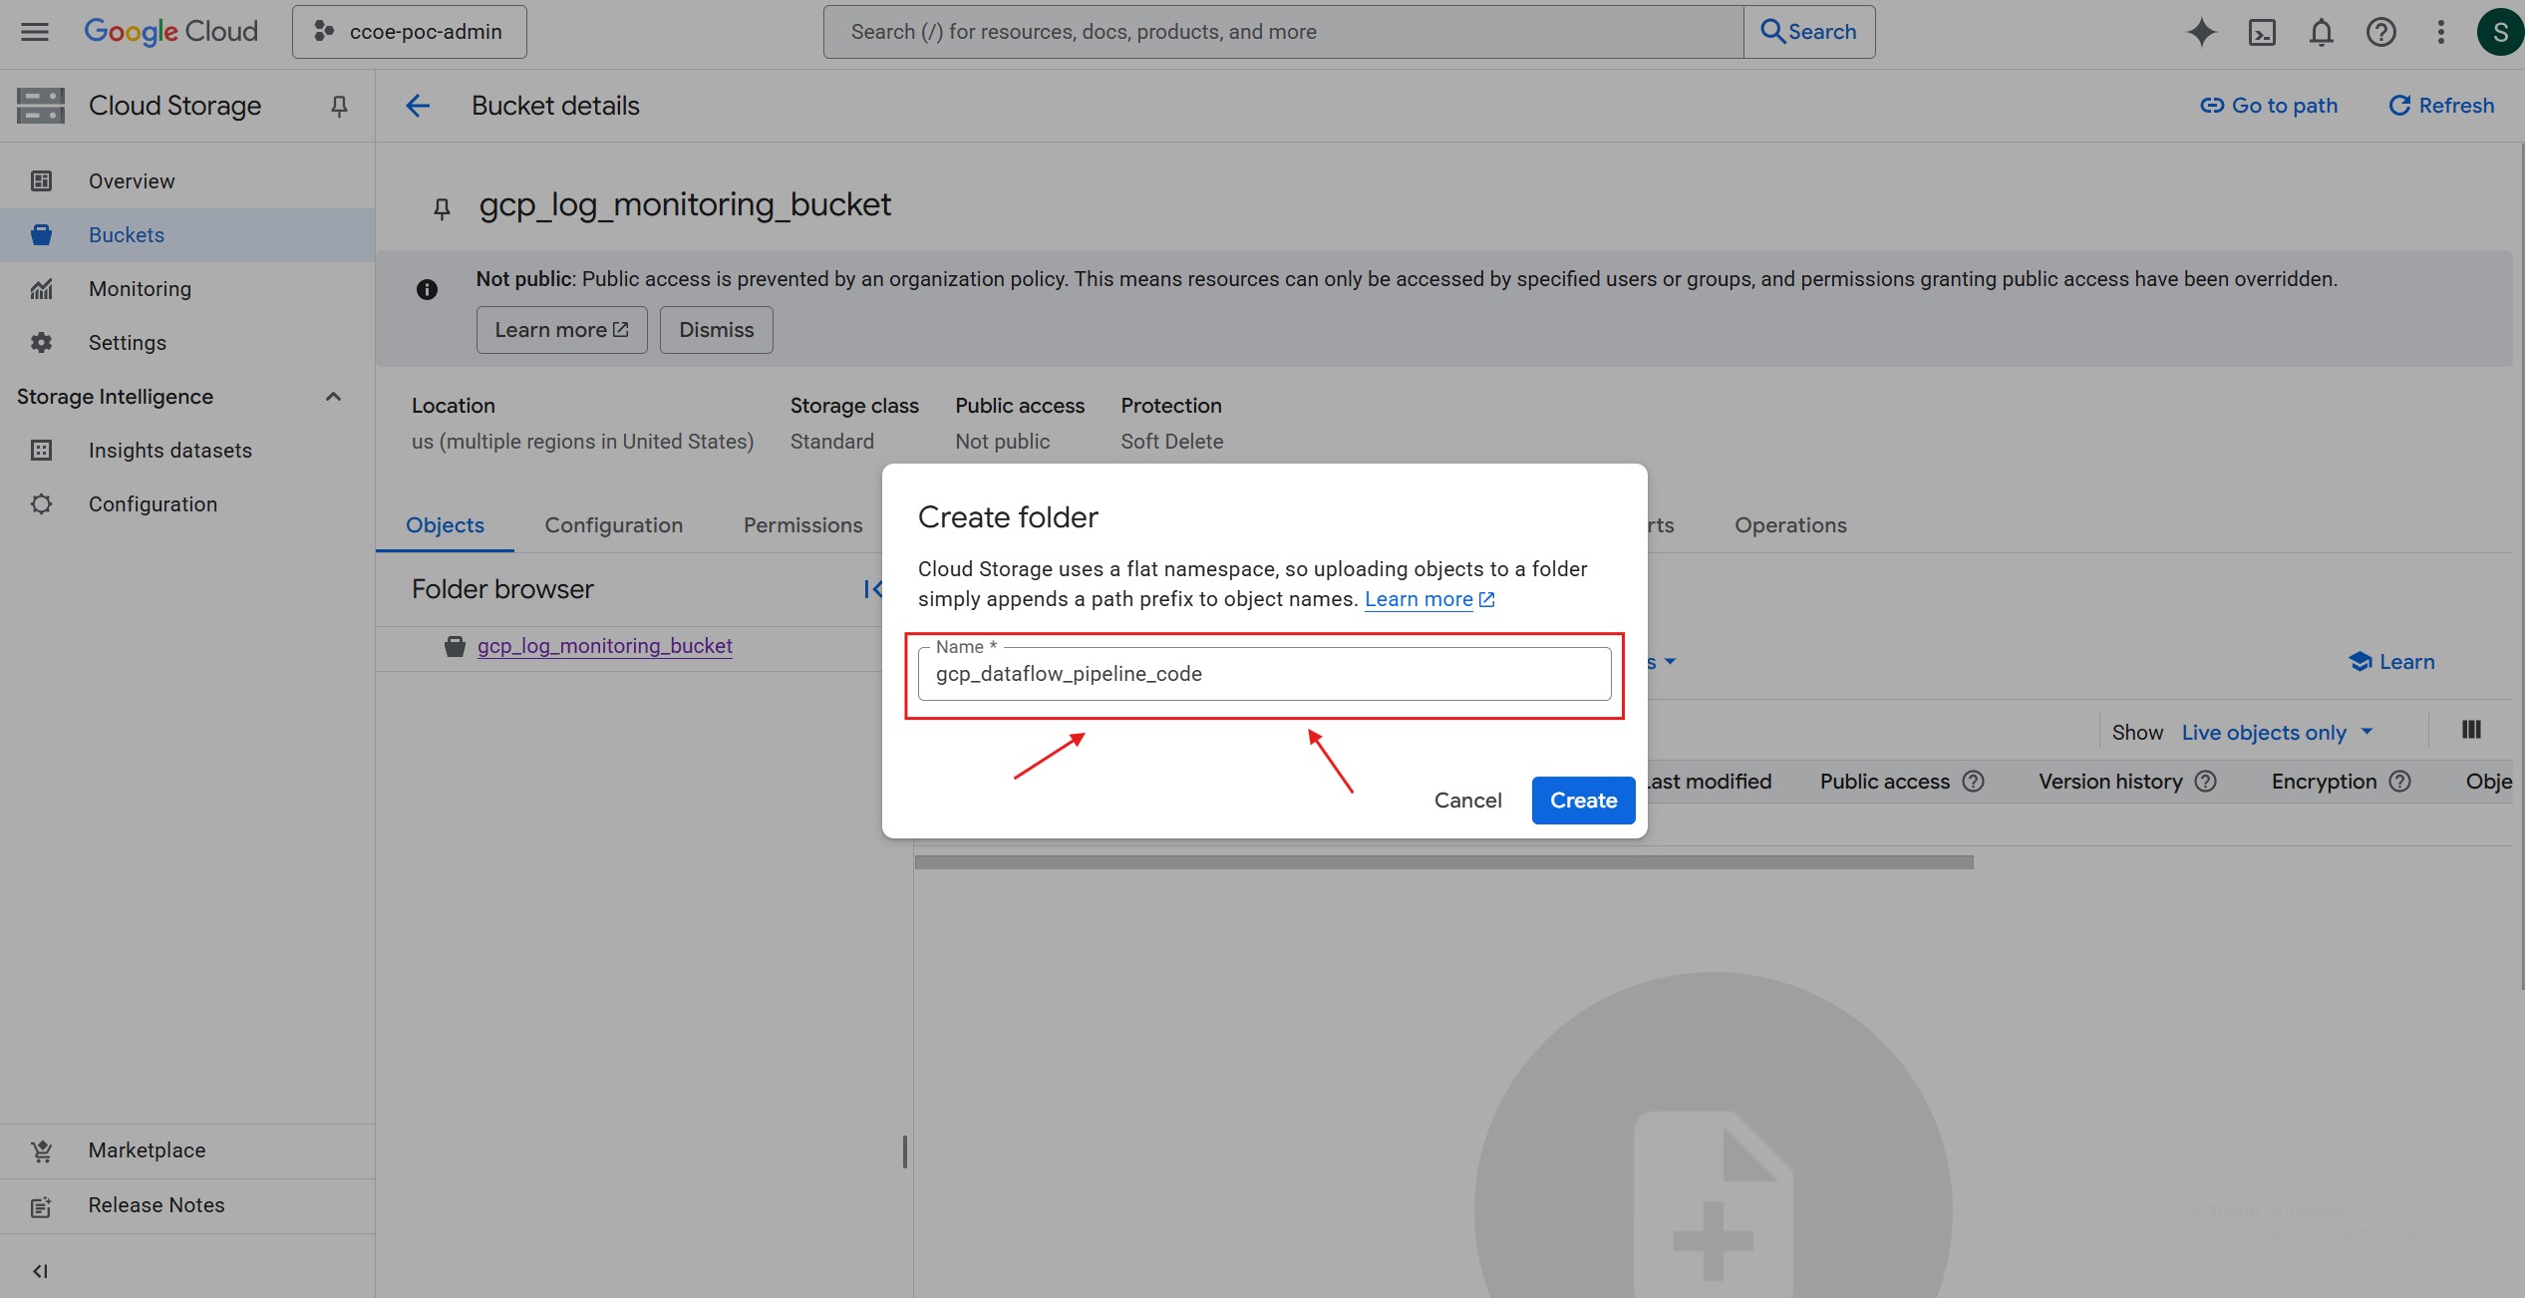Collapse the left navigation sidebar
2525x1298 pixels.
tap(40, 1271)
